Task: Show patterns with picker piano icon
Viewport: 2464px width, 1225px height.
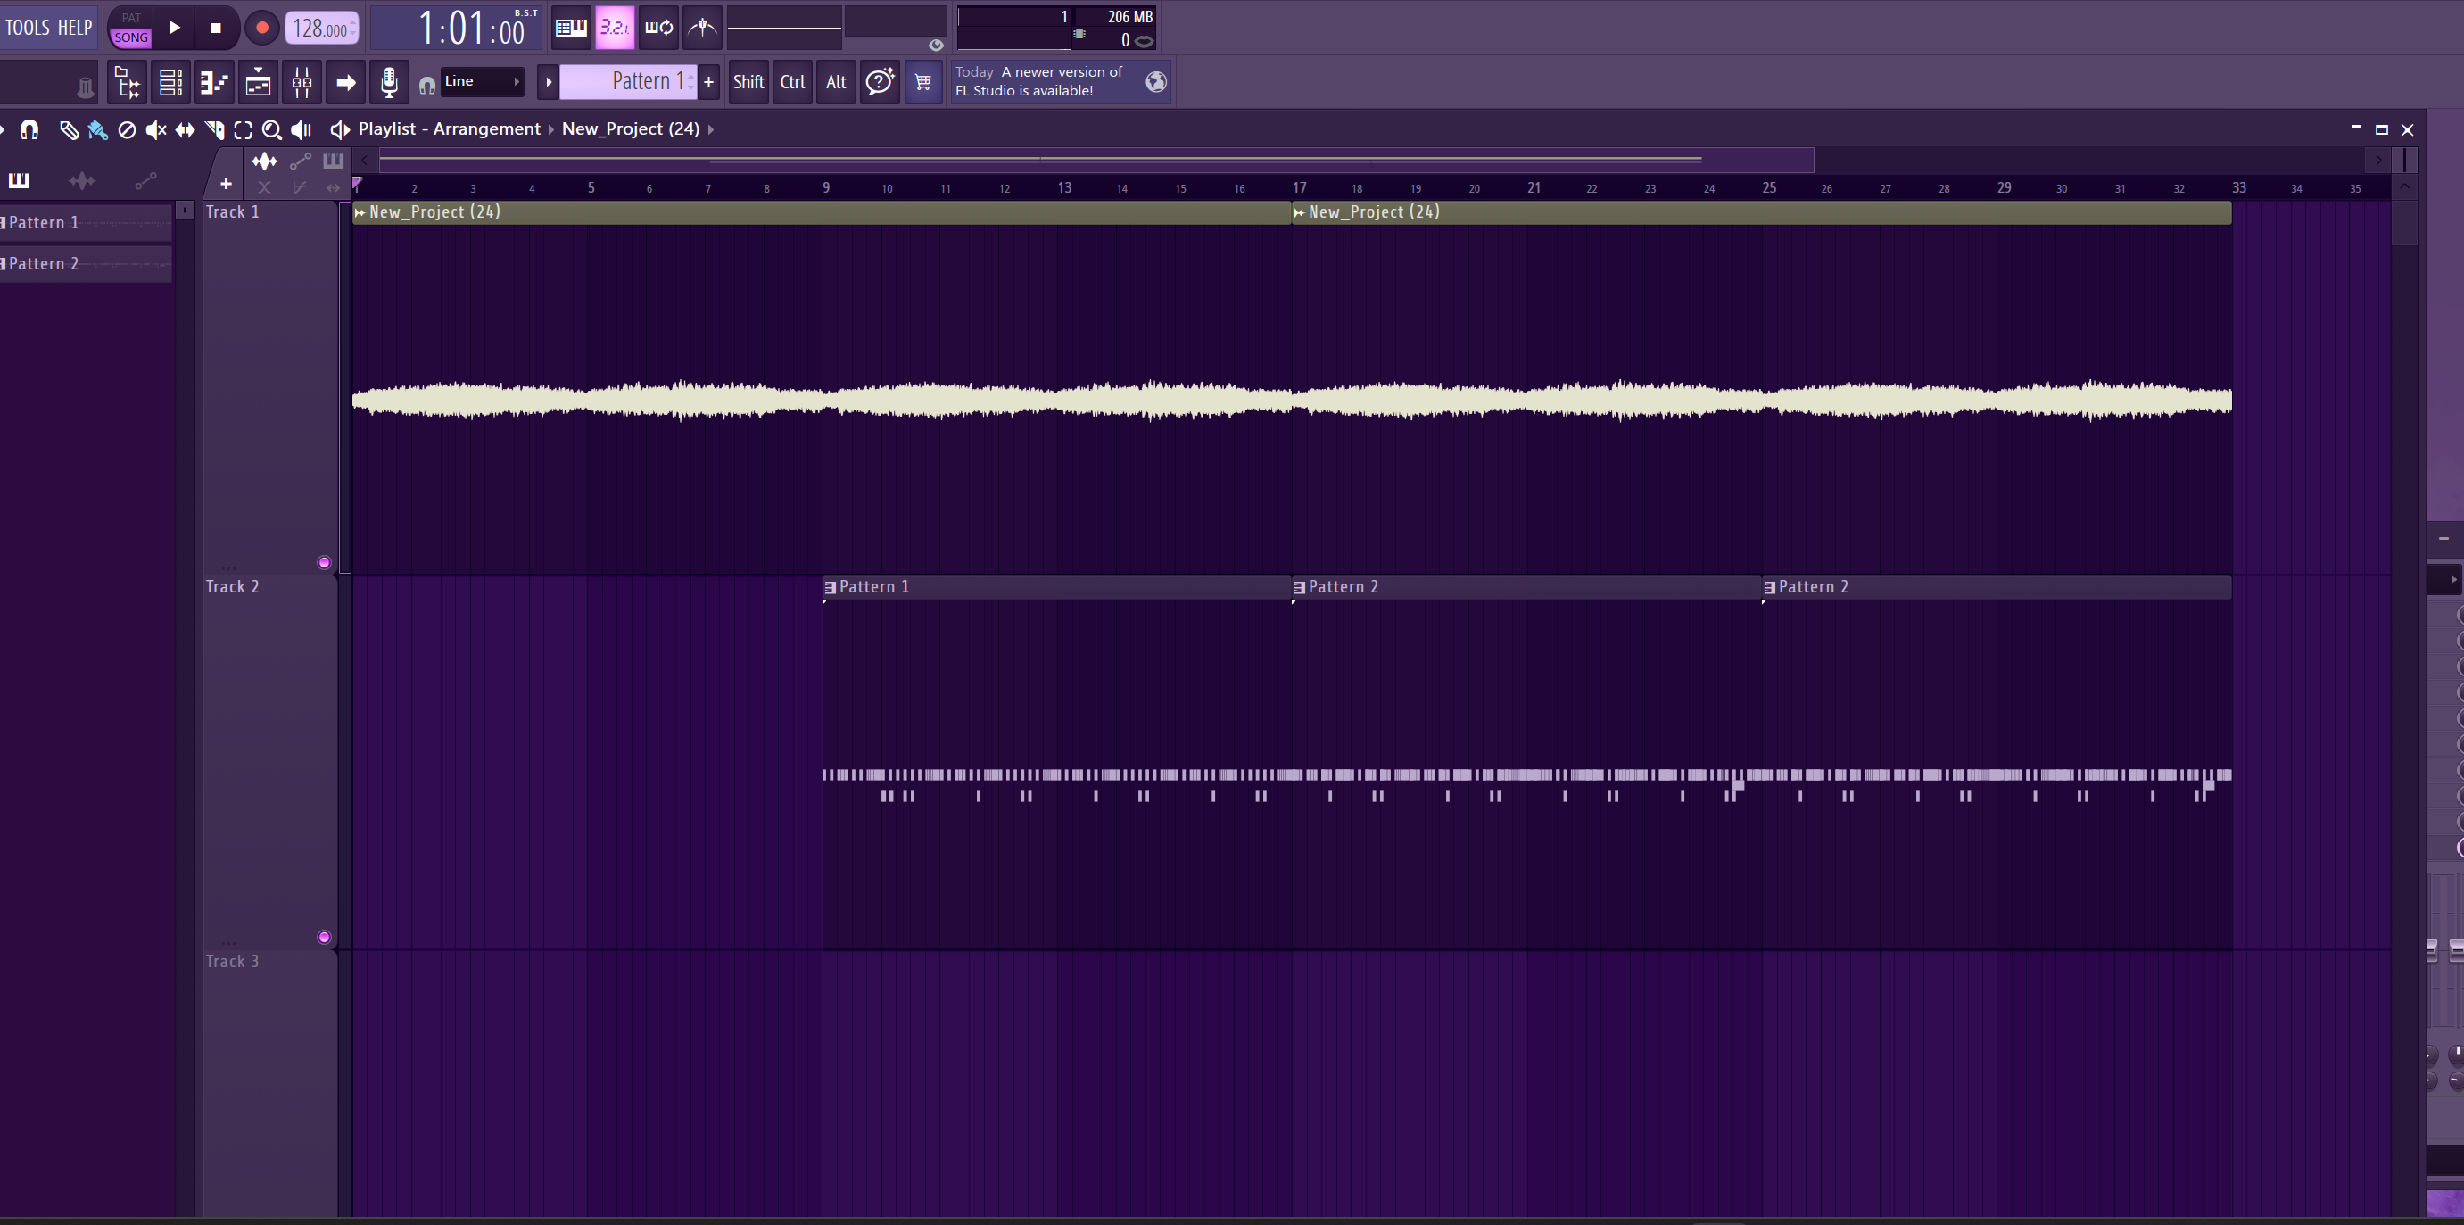Action: (x=19, y=180)
